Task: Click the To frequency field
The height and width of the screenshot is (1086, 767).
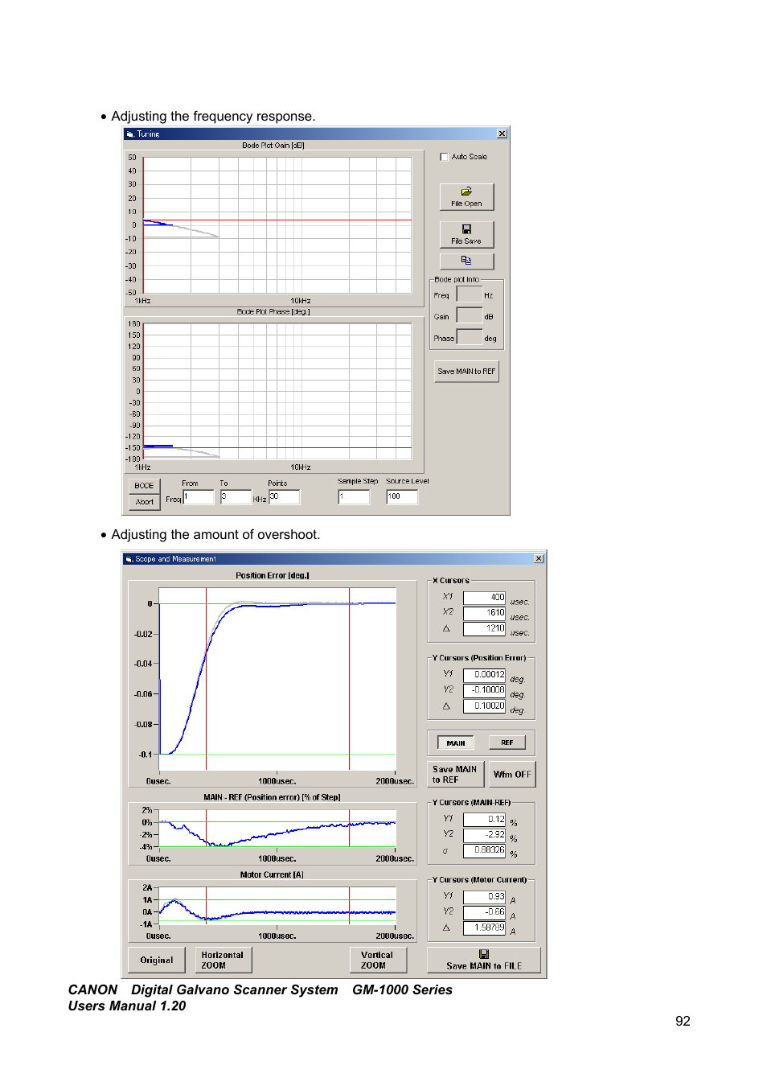Action: coord(236,497)
